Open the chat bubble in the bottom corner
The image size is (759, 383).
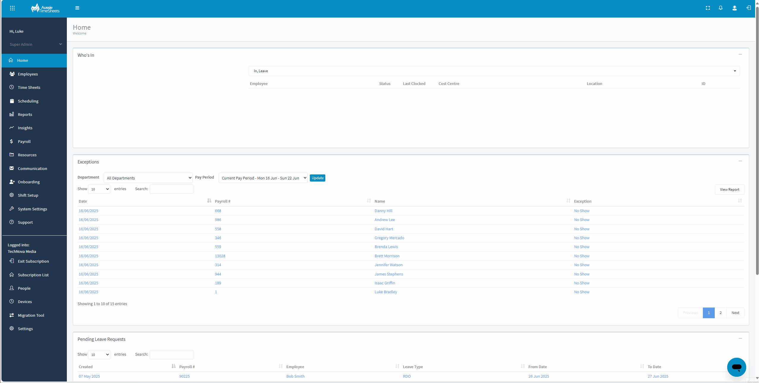pyautogui.click(x=736, y=367)
